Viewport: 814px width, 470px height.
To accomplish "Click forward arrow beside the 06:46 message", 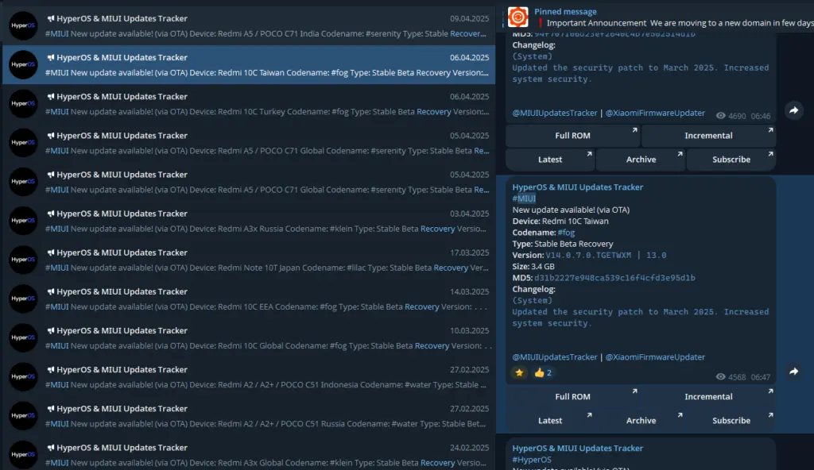I will click(x=793, y=111).
